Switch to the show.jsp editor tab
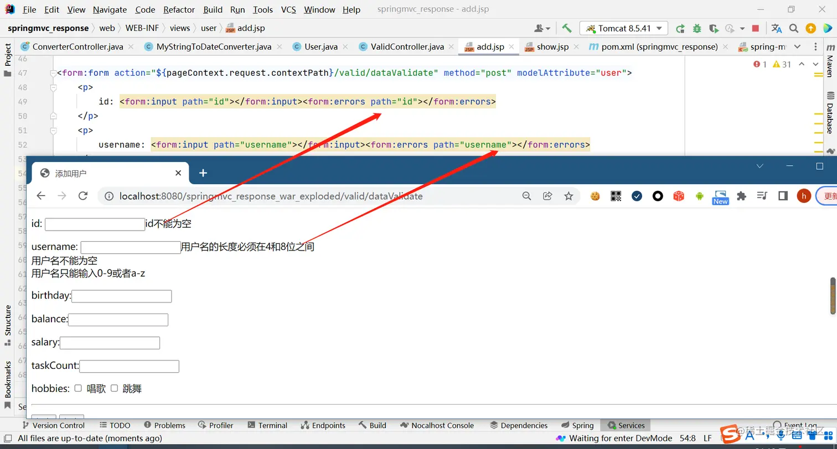 coord(552,47)
